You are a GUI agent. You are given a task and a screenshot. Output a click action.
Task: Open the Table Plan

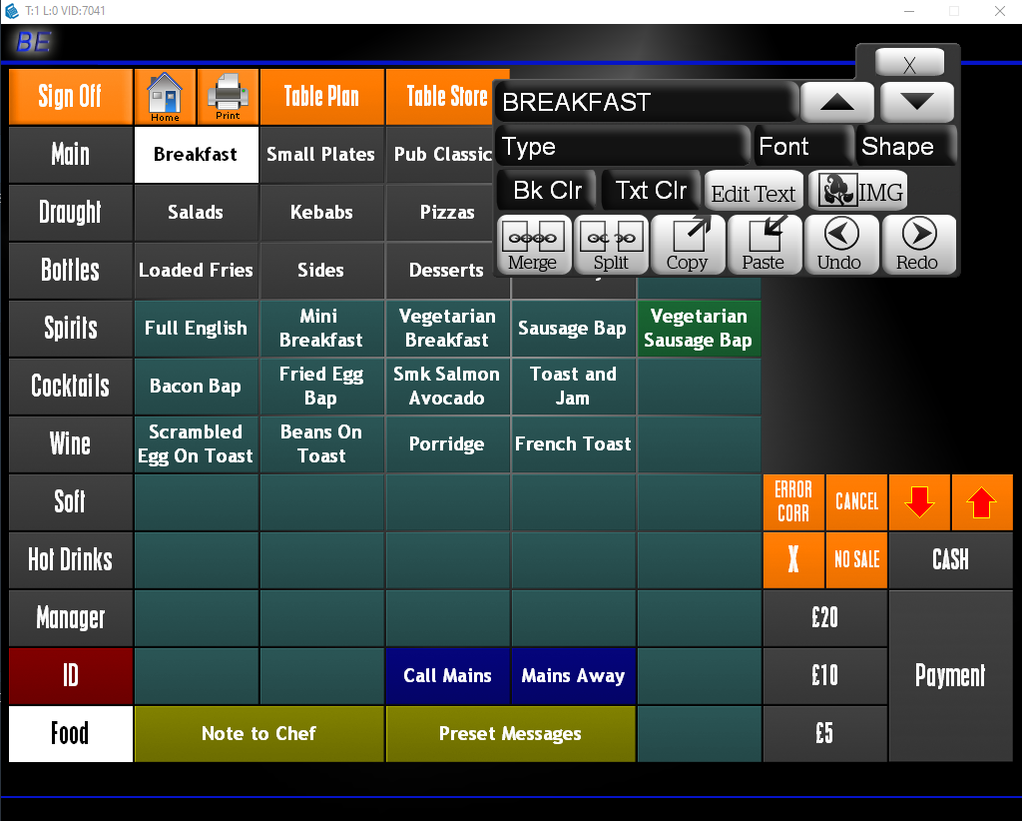(321, 97)
